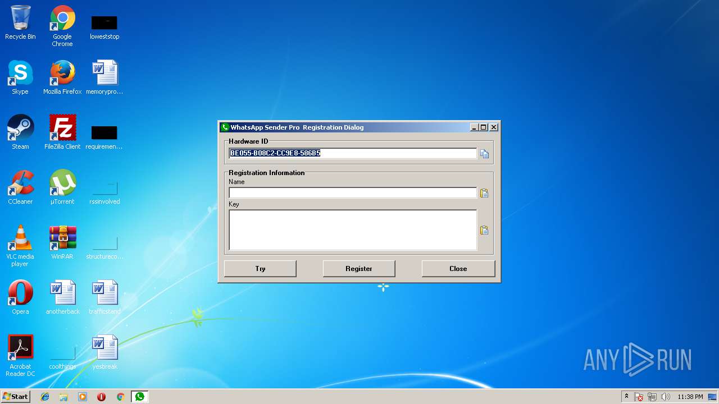
Task: Select Acrobat Reader DC shortcut
Action: click(x=20, y=356)
